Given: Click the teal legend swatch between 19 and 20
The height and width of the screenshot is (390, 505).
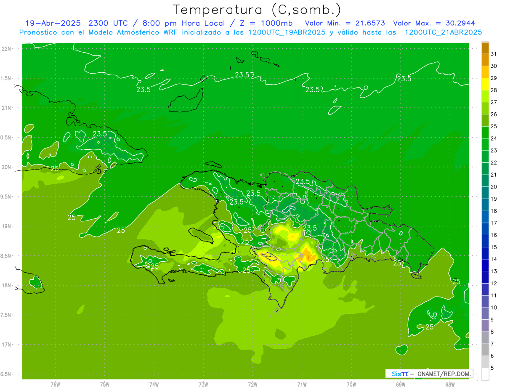Looking at the screenshot, I should (x=485, y=193).
